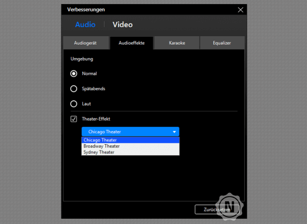Choose Sydney Theater from the list
The height and width of the screenshot is (224, 307).
point(131,152)
